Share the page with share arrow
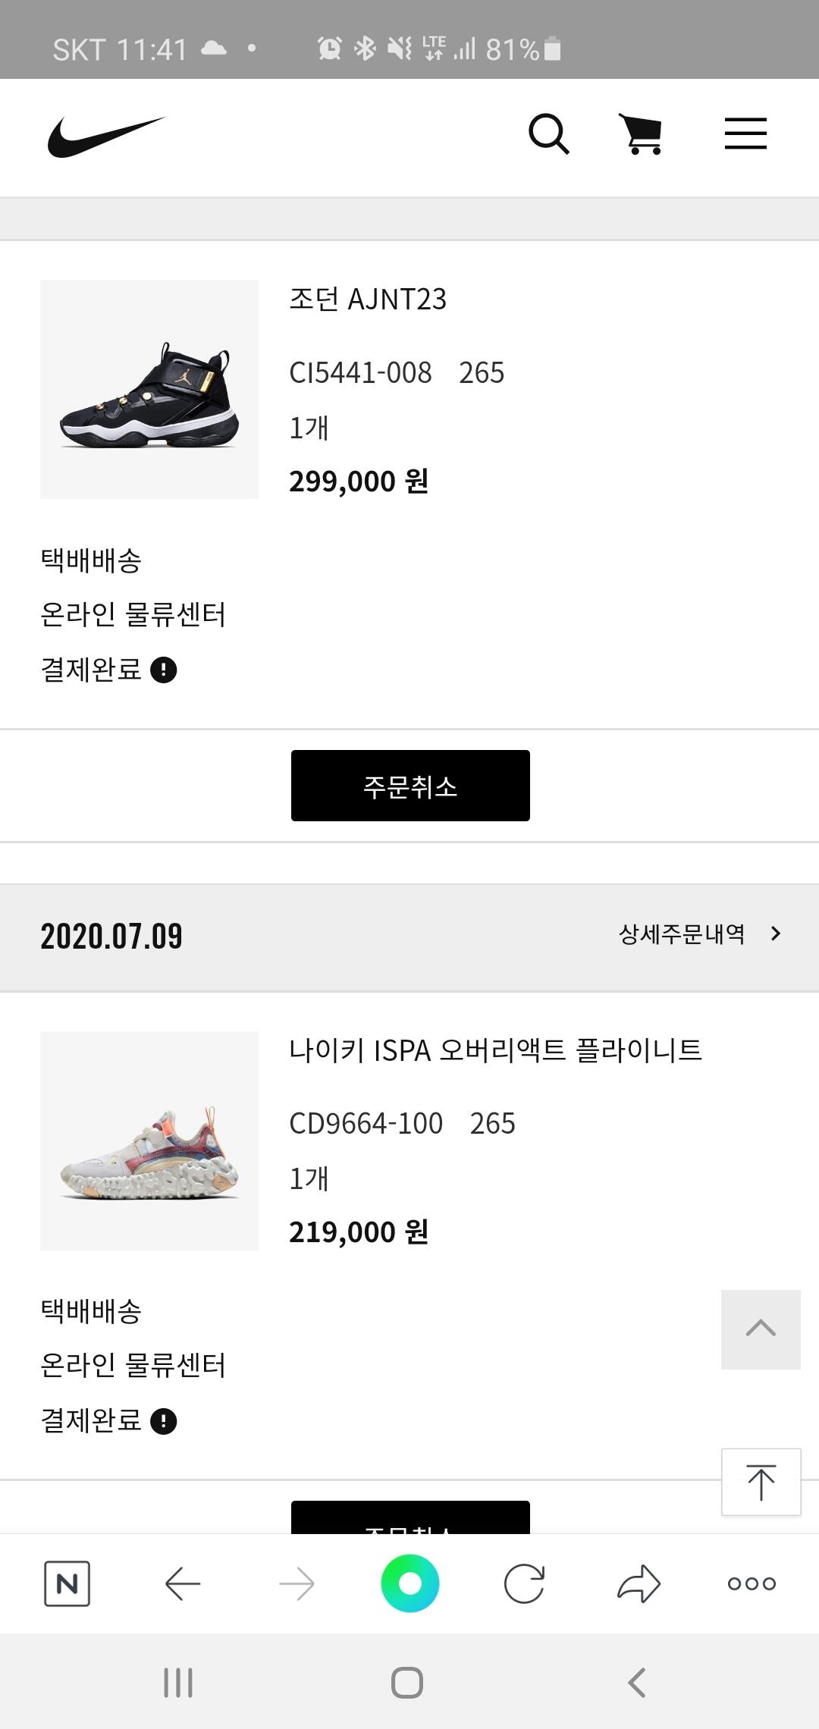The height and width of the screenshot is (1729, 819). pos(639,1583)
